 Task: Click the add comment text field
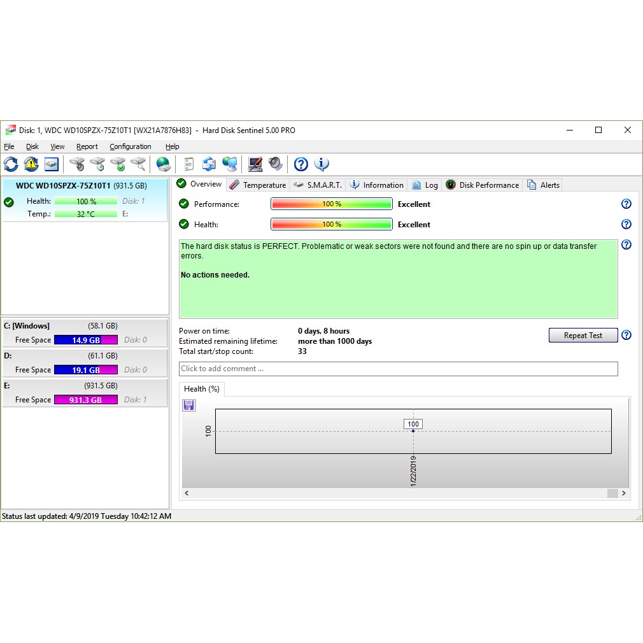(398, 369)
